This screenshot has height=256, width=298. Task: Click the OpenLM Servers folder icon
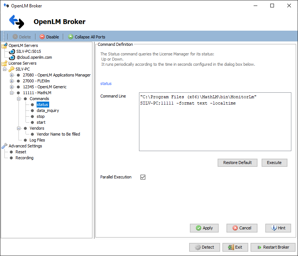(4, 46)
